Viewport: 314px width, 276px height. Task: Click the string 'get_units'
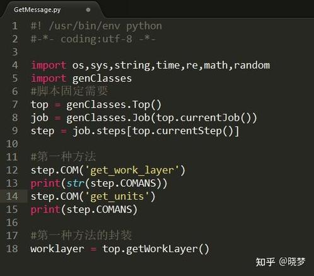pyautogui.click(x=117, y=197)
